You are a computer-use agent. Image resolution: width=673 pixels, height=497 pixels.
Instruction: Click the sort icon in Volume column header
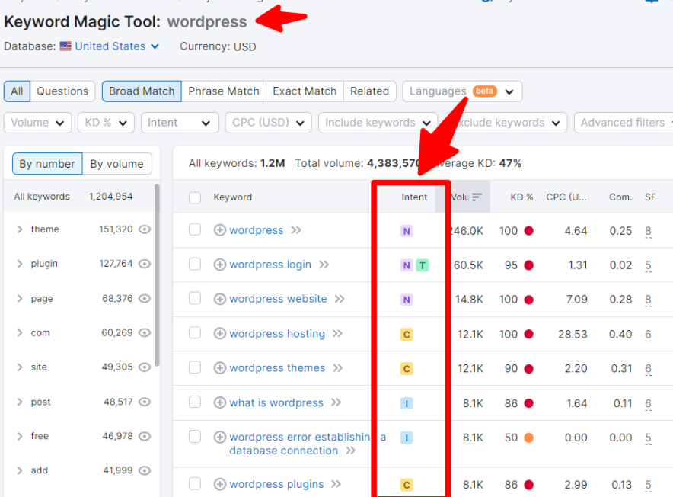click(x=477, y=197)
